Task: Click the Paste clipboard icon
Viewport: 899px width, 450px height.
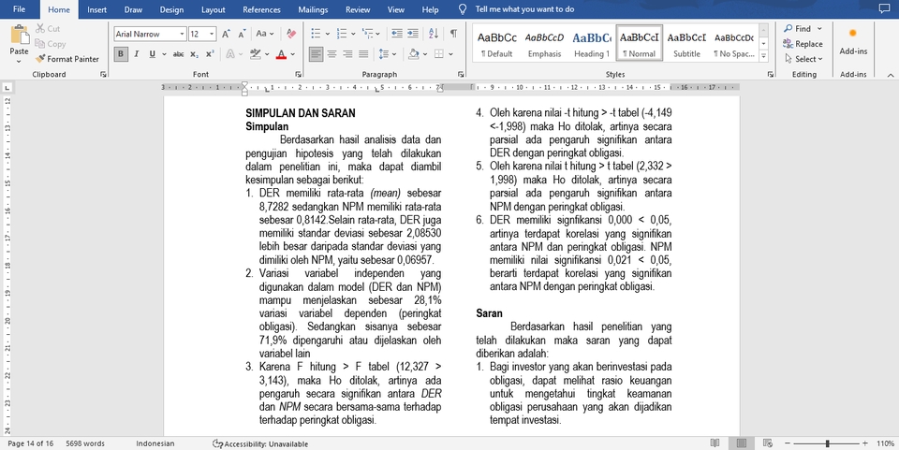Action: coord(19,35)
